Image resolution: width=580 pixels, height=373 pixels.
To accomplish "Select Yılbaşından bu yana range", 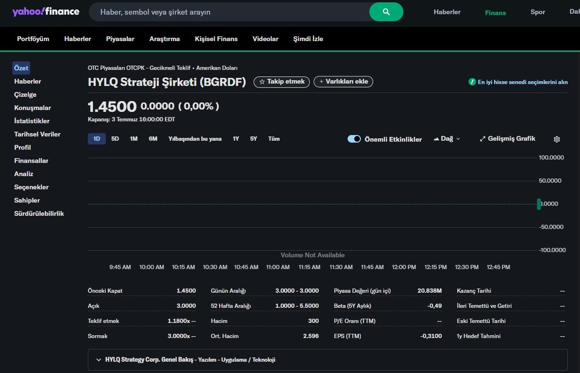I will point(195,139).
